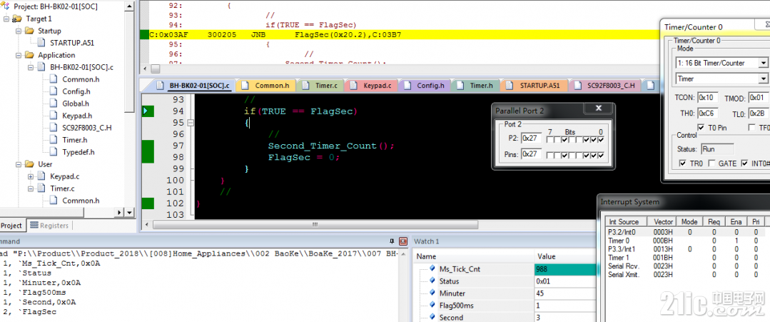Click the current-statement arrow marker at line 94

pyautogui.click(x=146, y=111)
